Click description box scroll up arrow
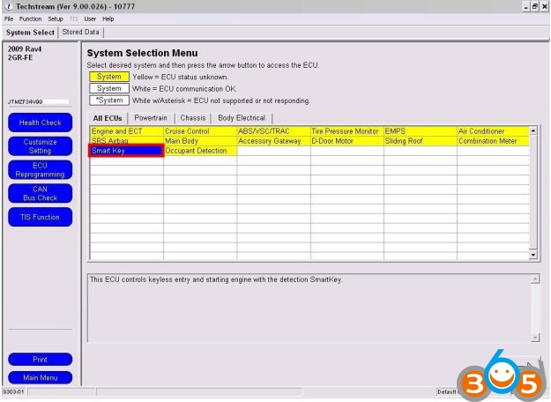 tap(535, 279)
